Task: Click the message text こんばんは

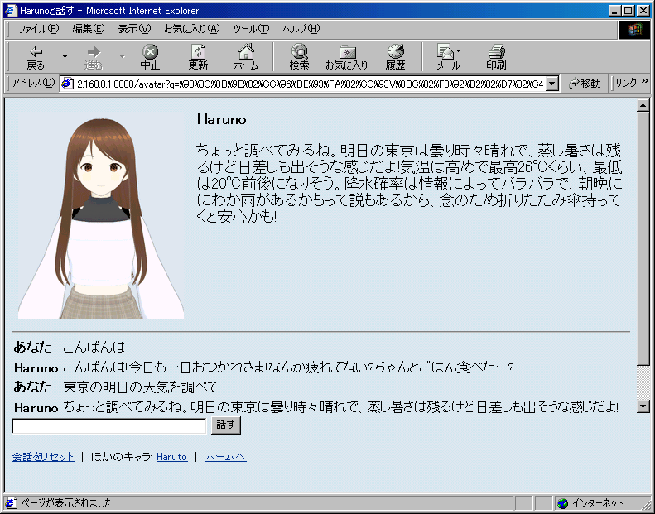Action: click(94, 347)
